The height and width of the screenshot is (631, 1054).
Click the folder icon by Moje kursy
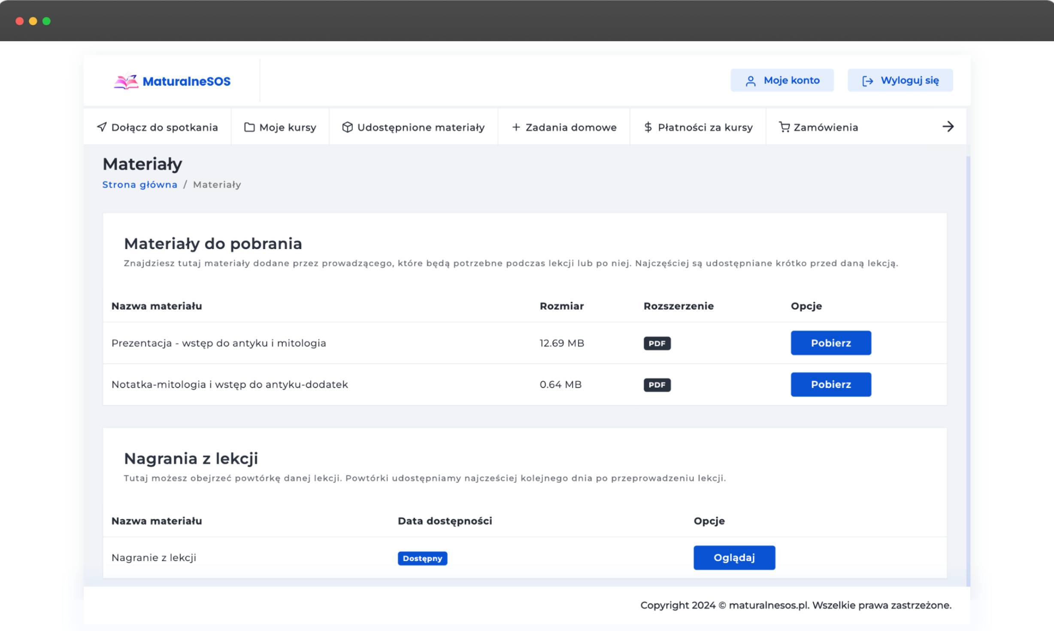tap(249, 127)
